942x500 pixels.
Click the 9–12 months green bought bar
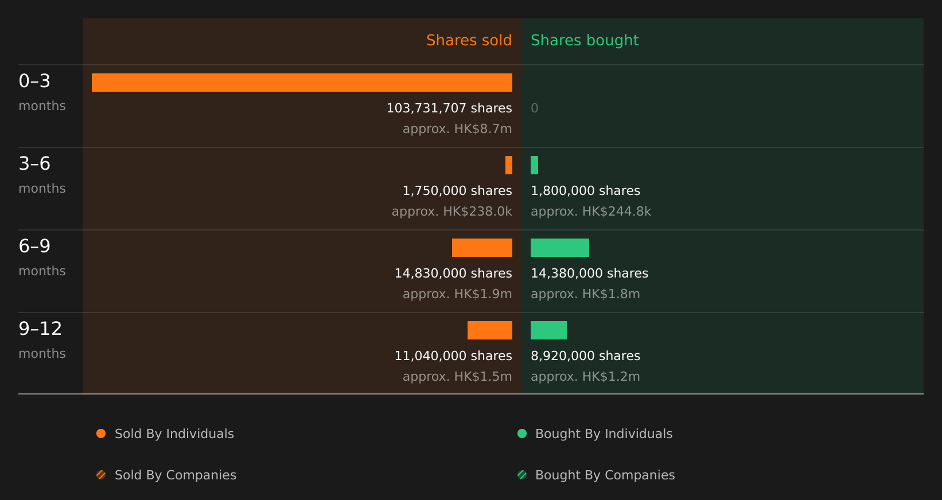(548, 330)
